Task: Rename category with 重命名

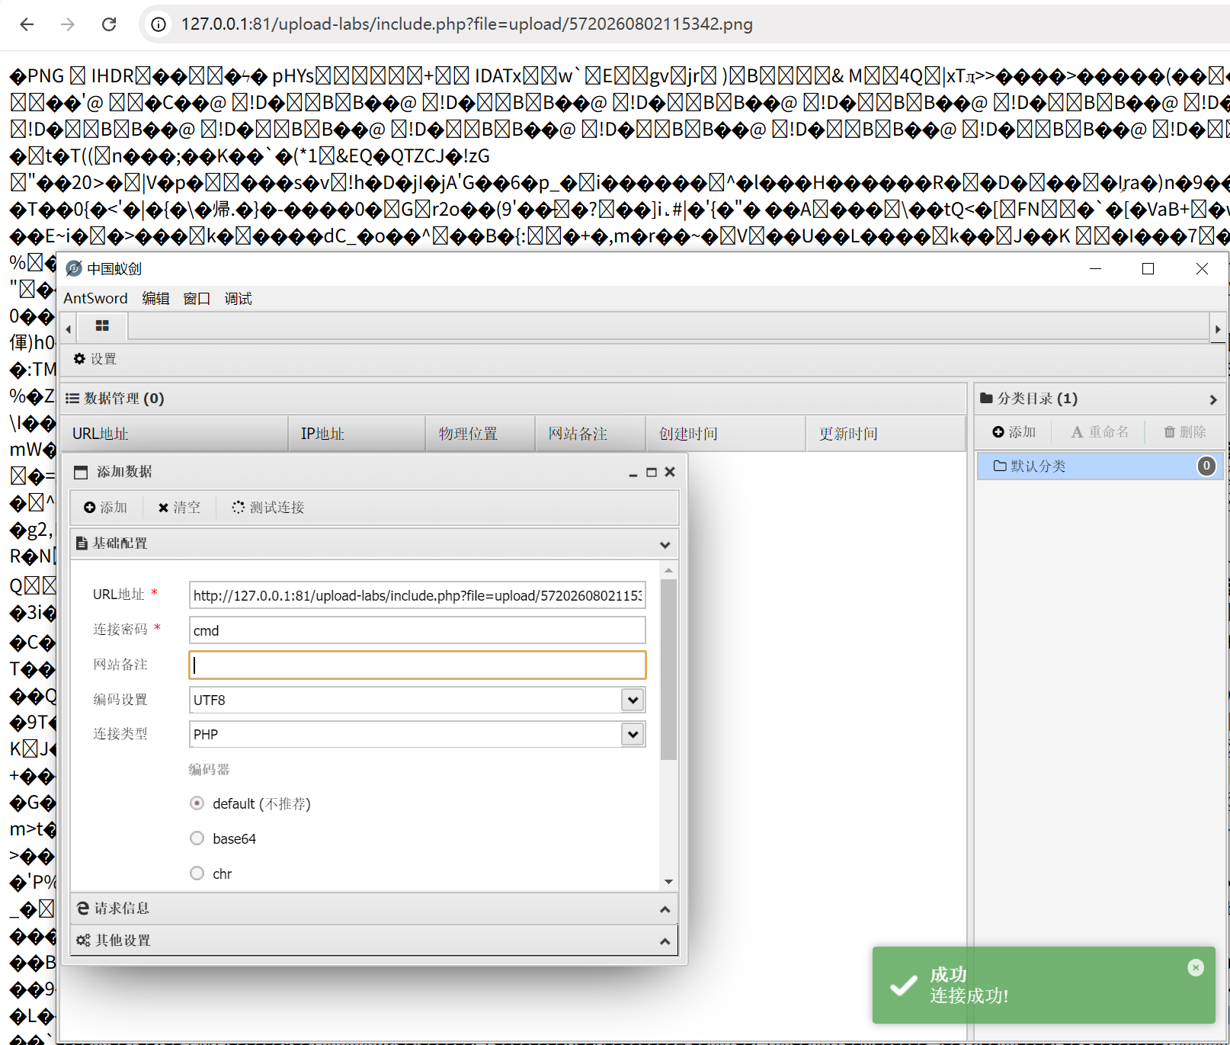Action: (x=1100, y=432)
